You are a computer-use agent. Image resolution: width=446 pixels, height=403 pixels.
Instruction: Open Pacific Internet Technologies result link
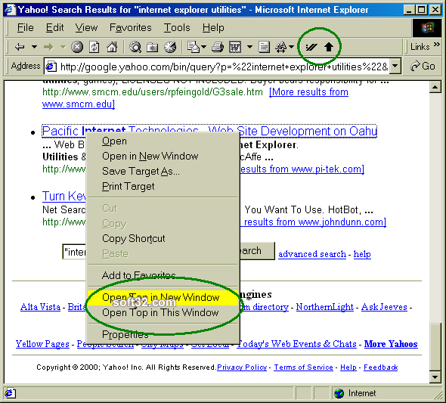(209, 131)
